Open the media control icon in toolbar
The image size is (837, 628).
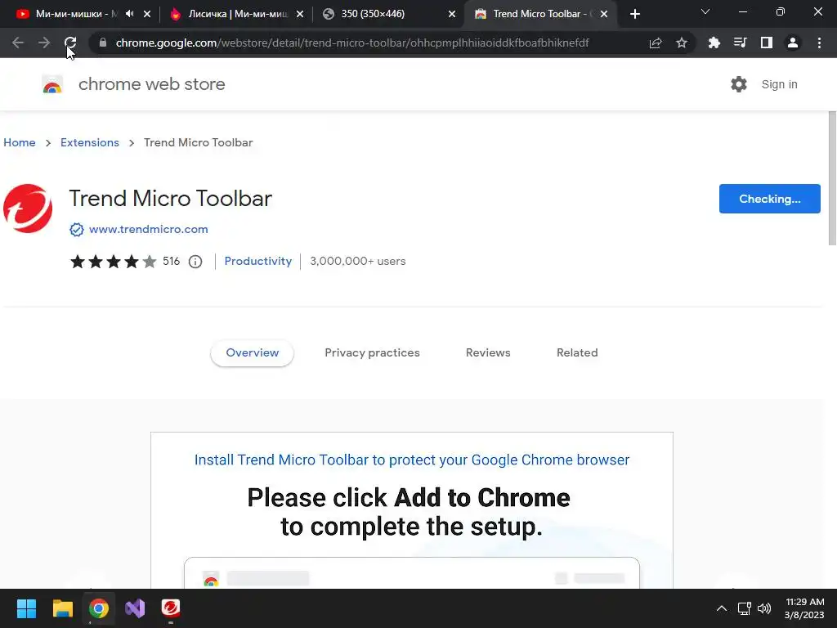tap(741, 43)
